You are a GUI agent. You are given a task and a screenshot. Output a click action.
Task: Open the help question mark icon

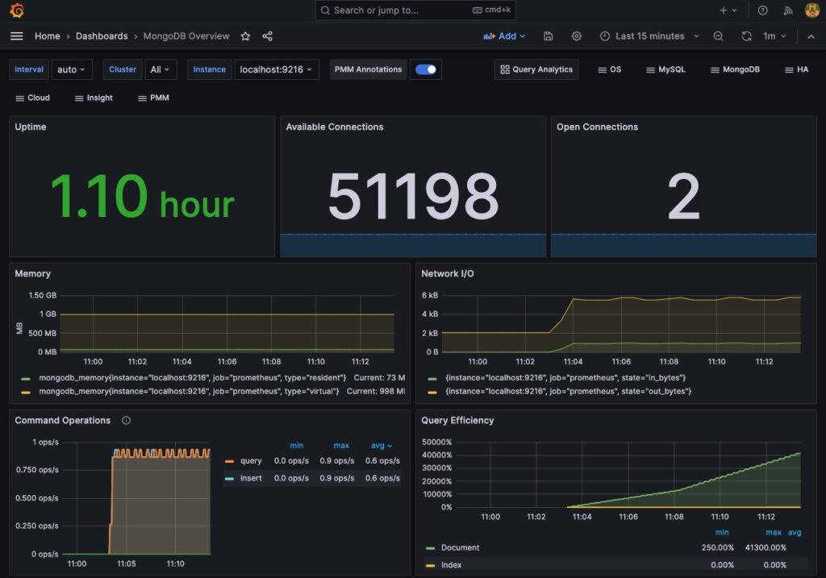point(763,10)
